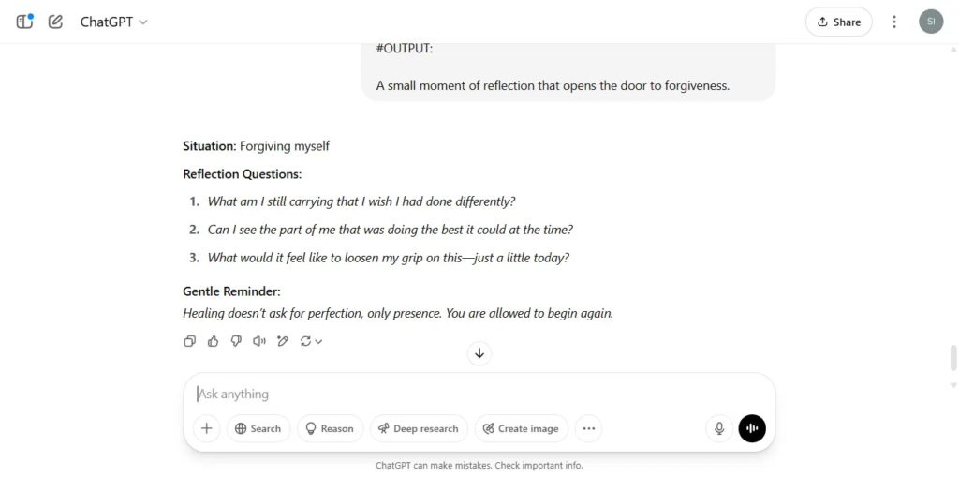Click the microphone dictate icon

coord(720,428)
